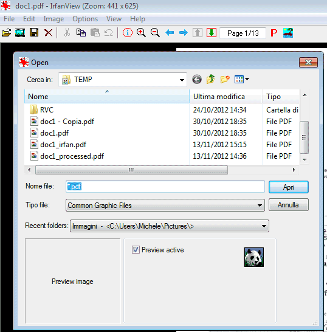Create a new folder in the TEMP directory
The width and height of the screenshot is (327, 332).
click(225, 79)
